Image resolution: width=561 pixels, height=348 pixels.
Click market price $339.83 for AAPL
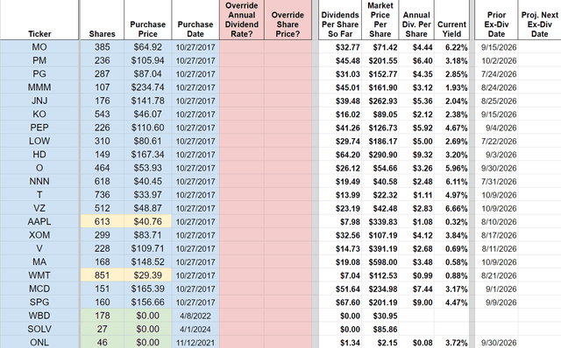click(x=380, y=221)
